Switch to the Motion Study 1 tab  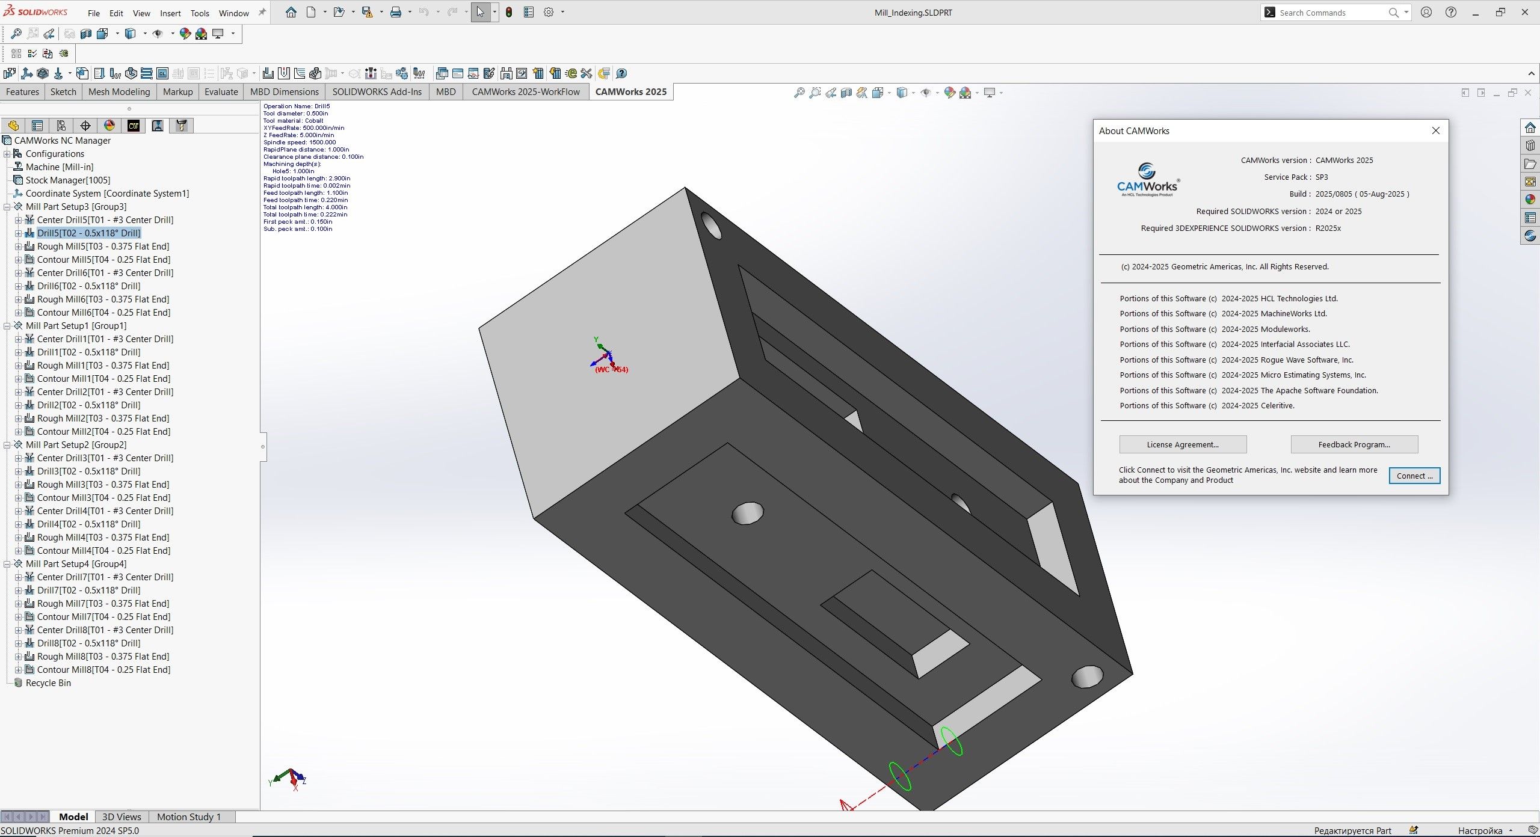pyautogui.click(x=189, y=817)
